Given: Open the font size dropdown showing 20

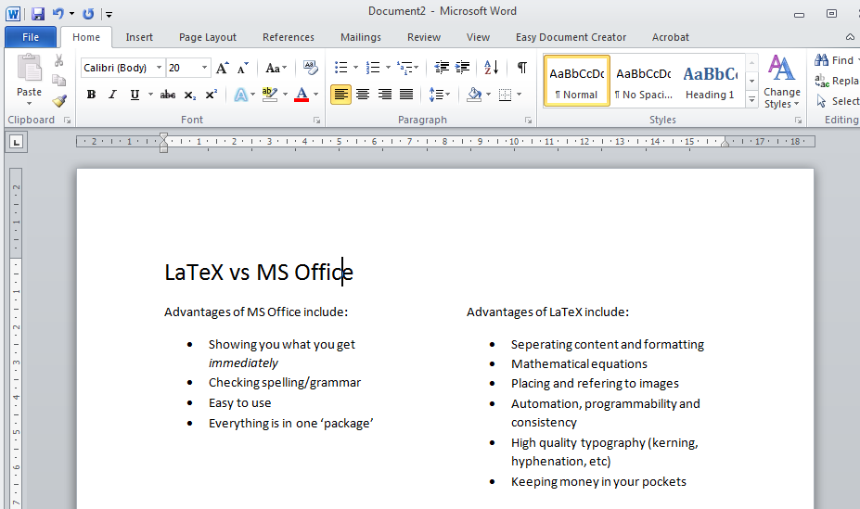Looking at the screenshot, I should point(204,68).
